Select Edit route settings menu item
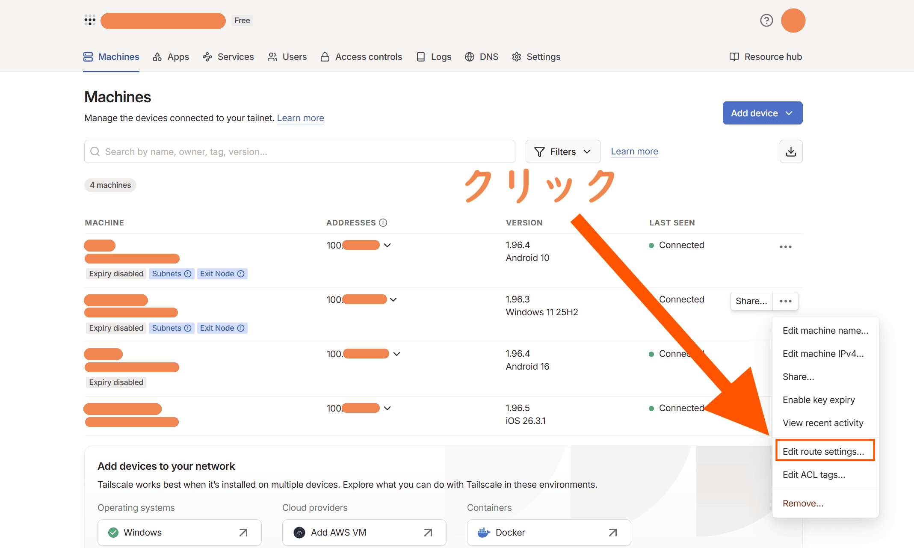914x548 pixels. tap(823, 451)
